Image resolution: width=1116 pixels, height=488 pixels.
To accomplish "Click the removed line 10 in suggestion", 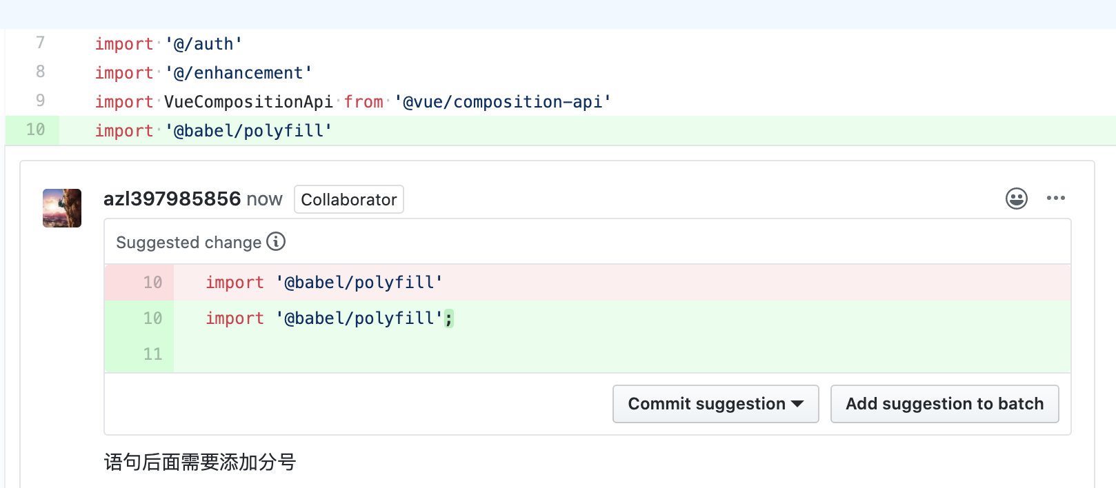I will click(x=588, y=282).
